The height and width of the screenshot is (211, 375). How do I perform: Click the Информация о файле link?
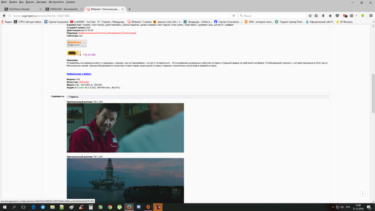click(x=79, y=74)
